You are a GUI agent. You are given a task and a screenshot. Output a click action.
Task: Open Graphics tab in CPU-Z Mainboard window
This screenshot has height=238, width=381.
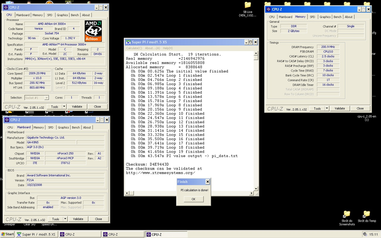63,128
